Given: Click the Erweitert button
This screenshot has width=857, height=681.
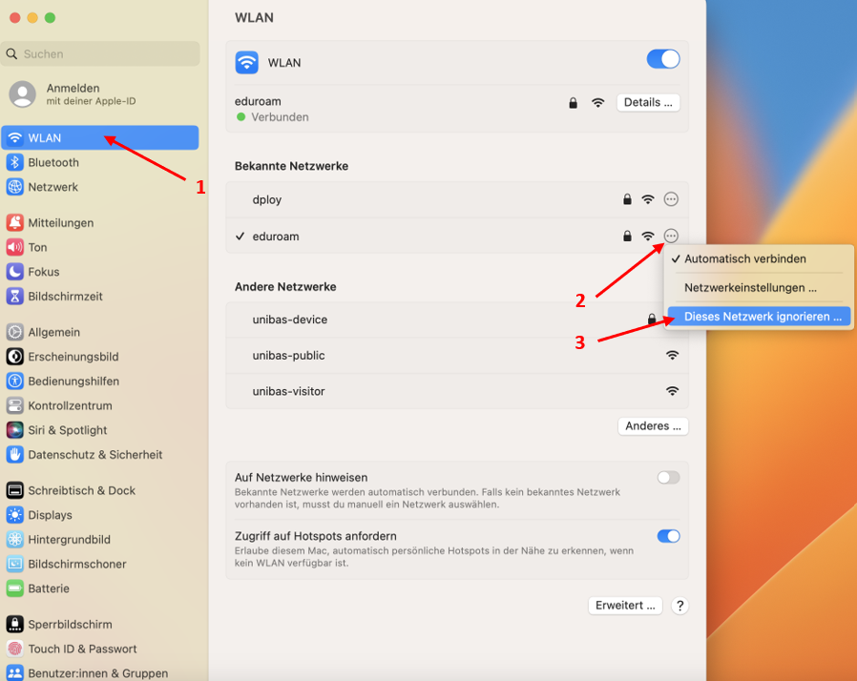Looking at the screenshot, I should tap(625, 606).
